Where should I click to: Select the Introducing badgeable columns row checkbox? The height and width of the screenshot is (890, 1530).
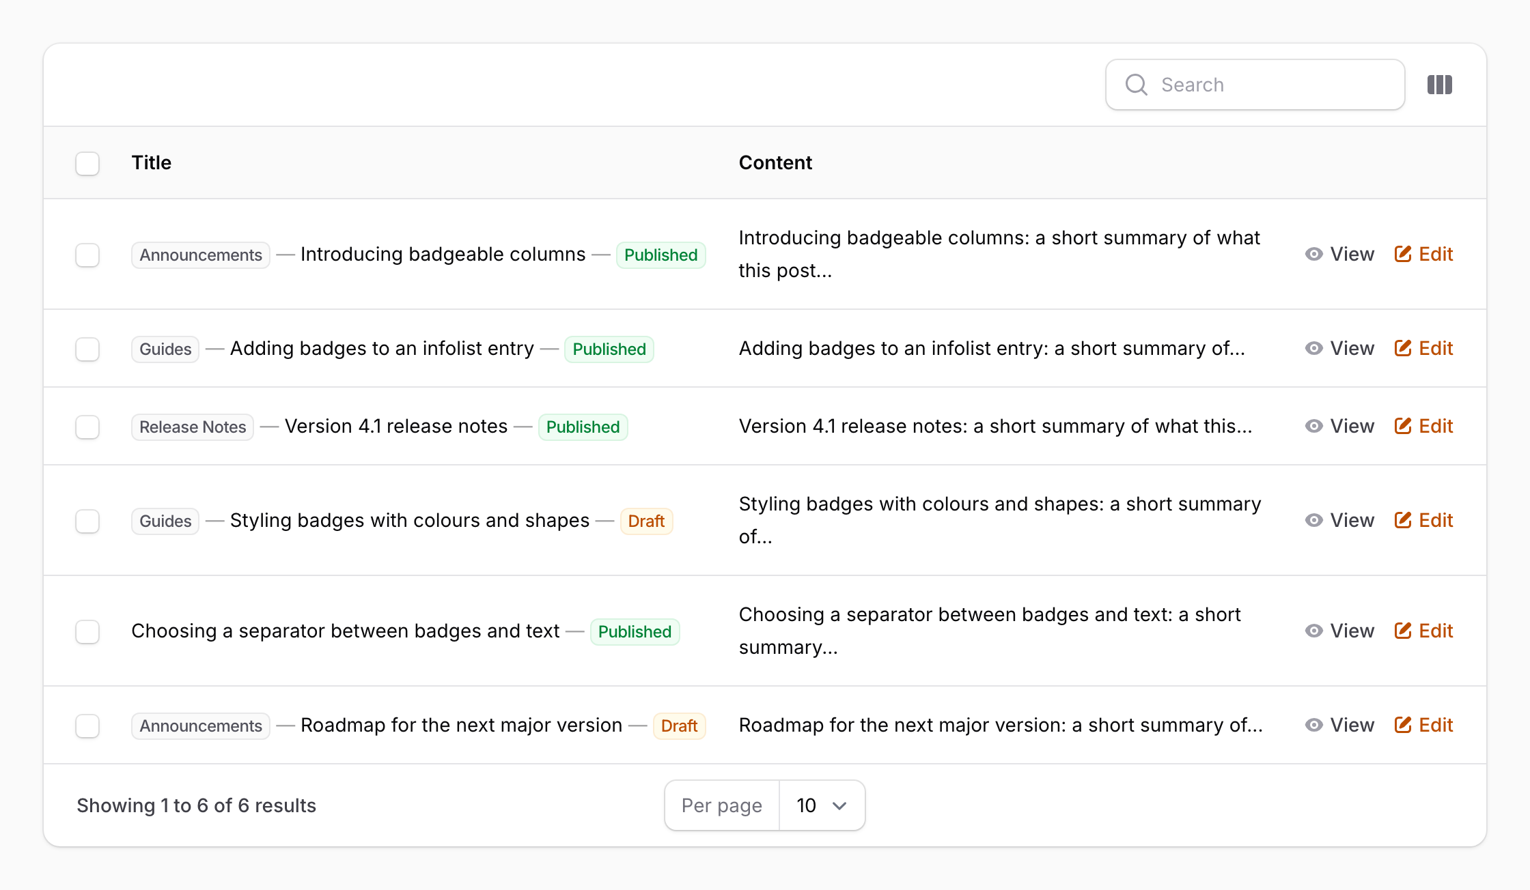pyautogui.click(x=87, y=255)
